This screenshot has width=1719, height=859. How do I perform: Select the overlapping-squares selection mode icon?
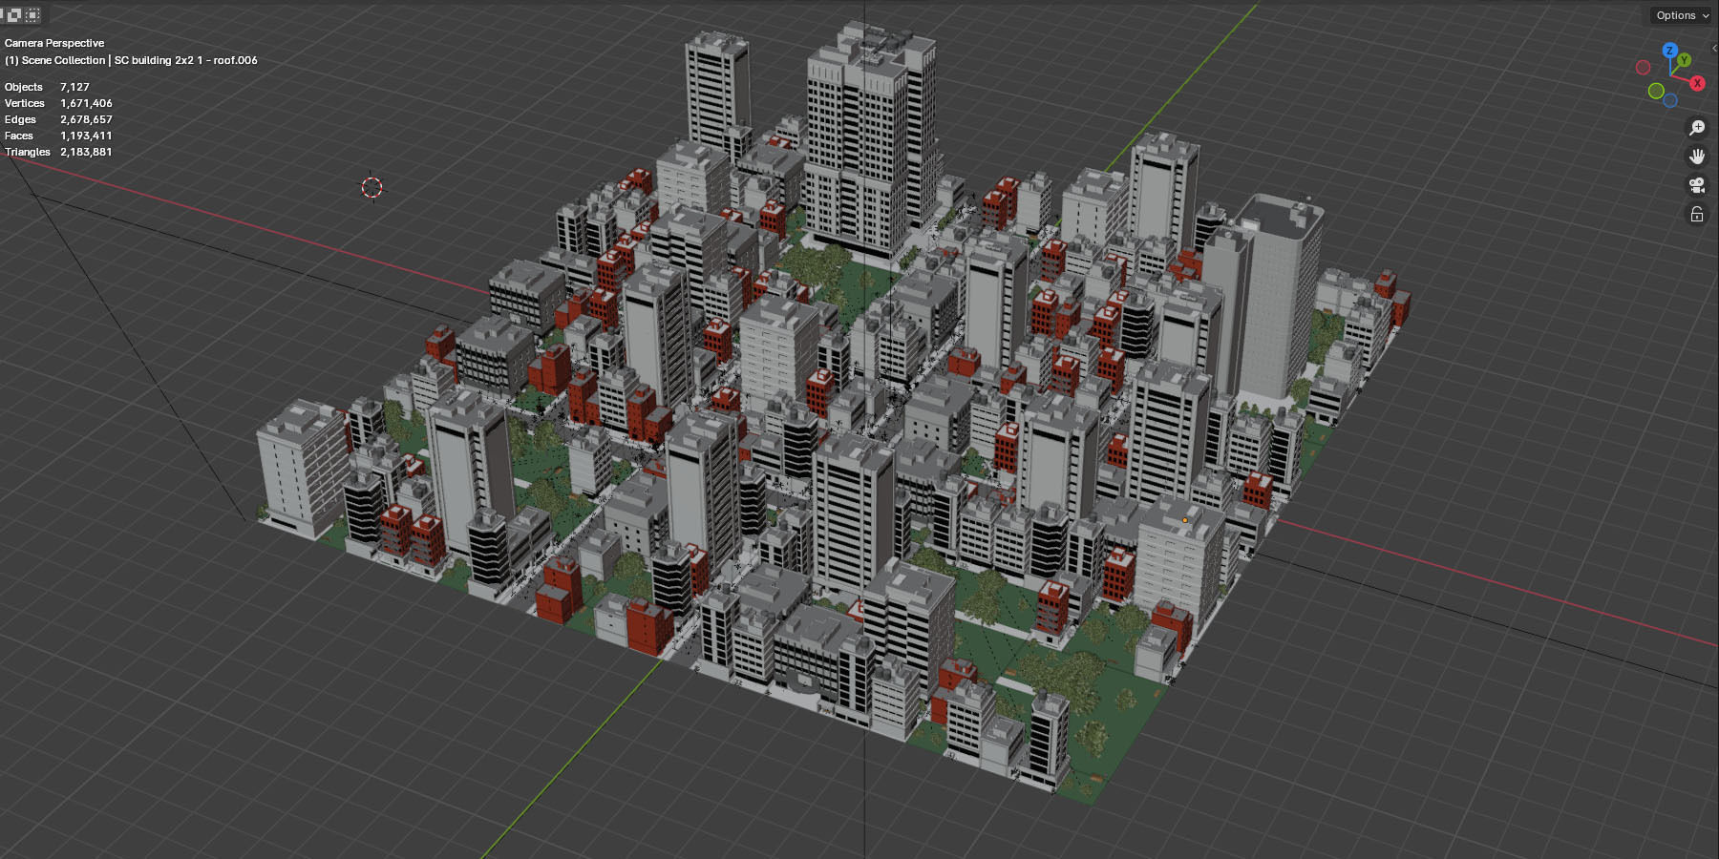click(x=14, y=14)
